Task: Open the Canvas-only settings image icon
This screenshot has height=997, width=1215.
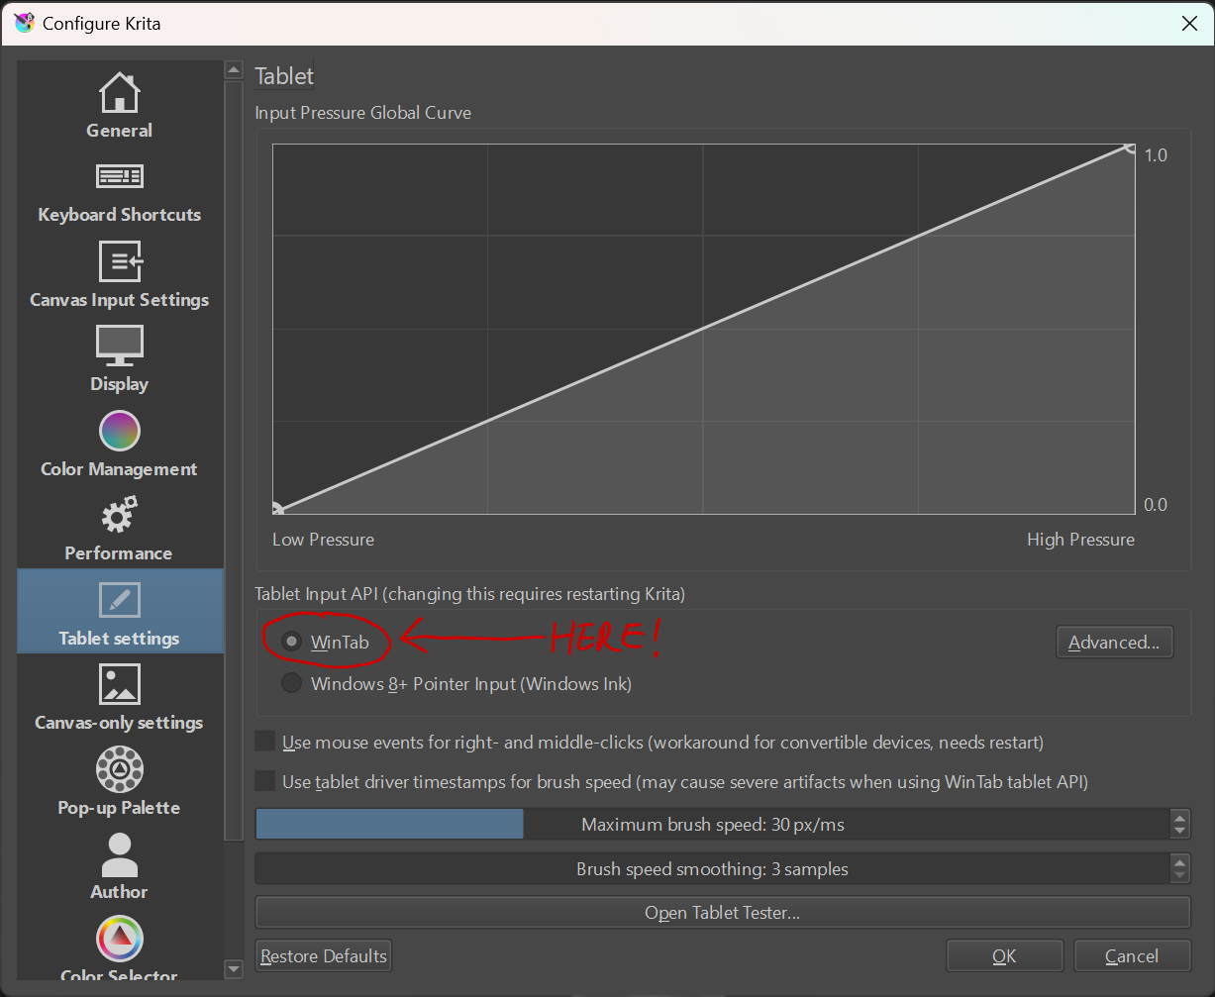Action: pyautogui.click(x=119, y=684)
